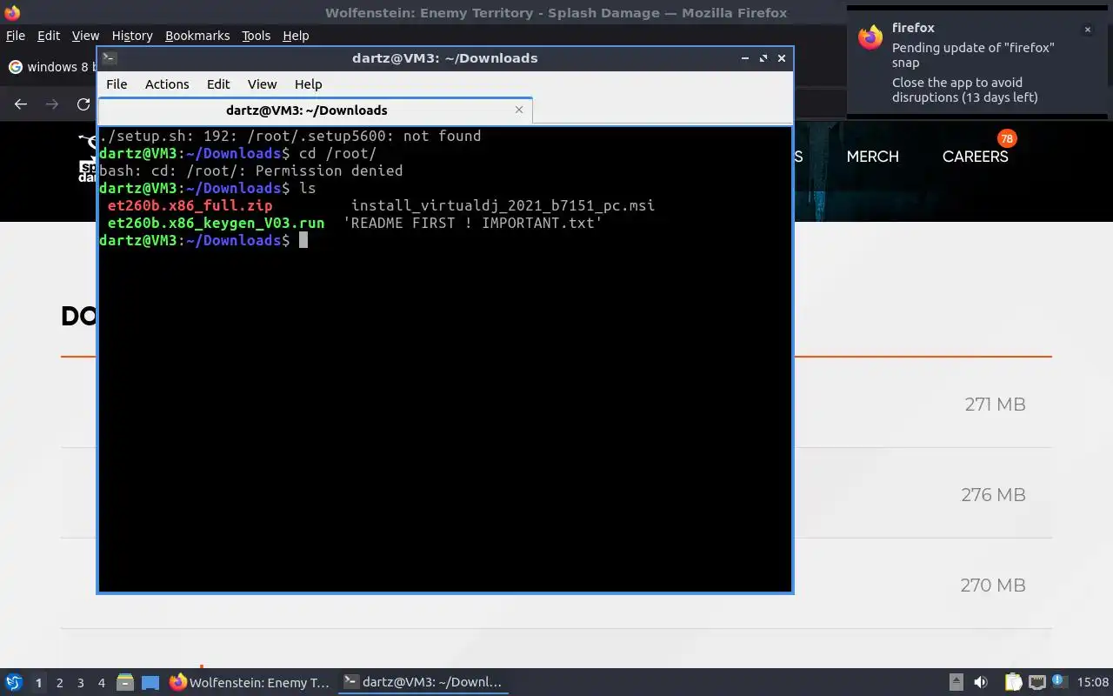Click the removable media eject tray icon

(x=956, y=683)
